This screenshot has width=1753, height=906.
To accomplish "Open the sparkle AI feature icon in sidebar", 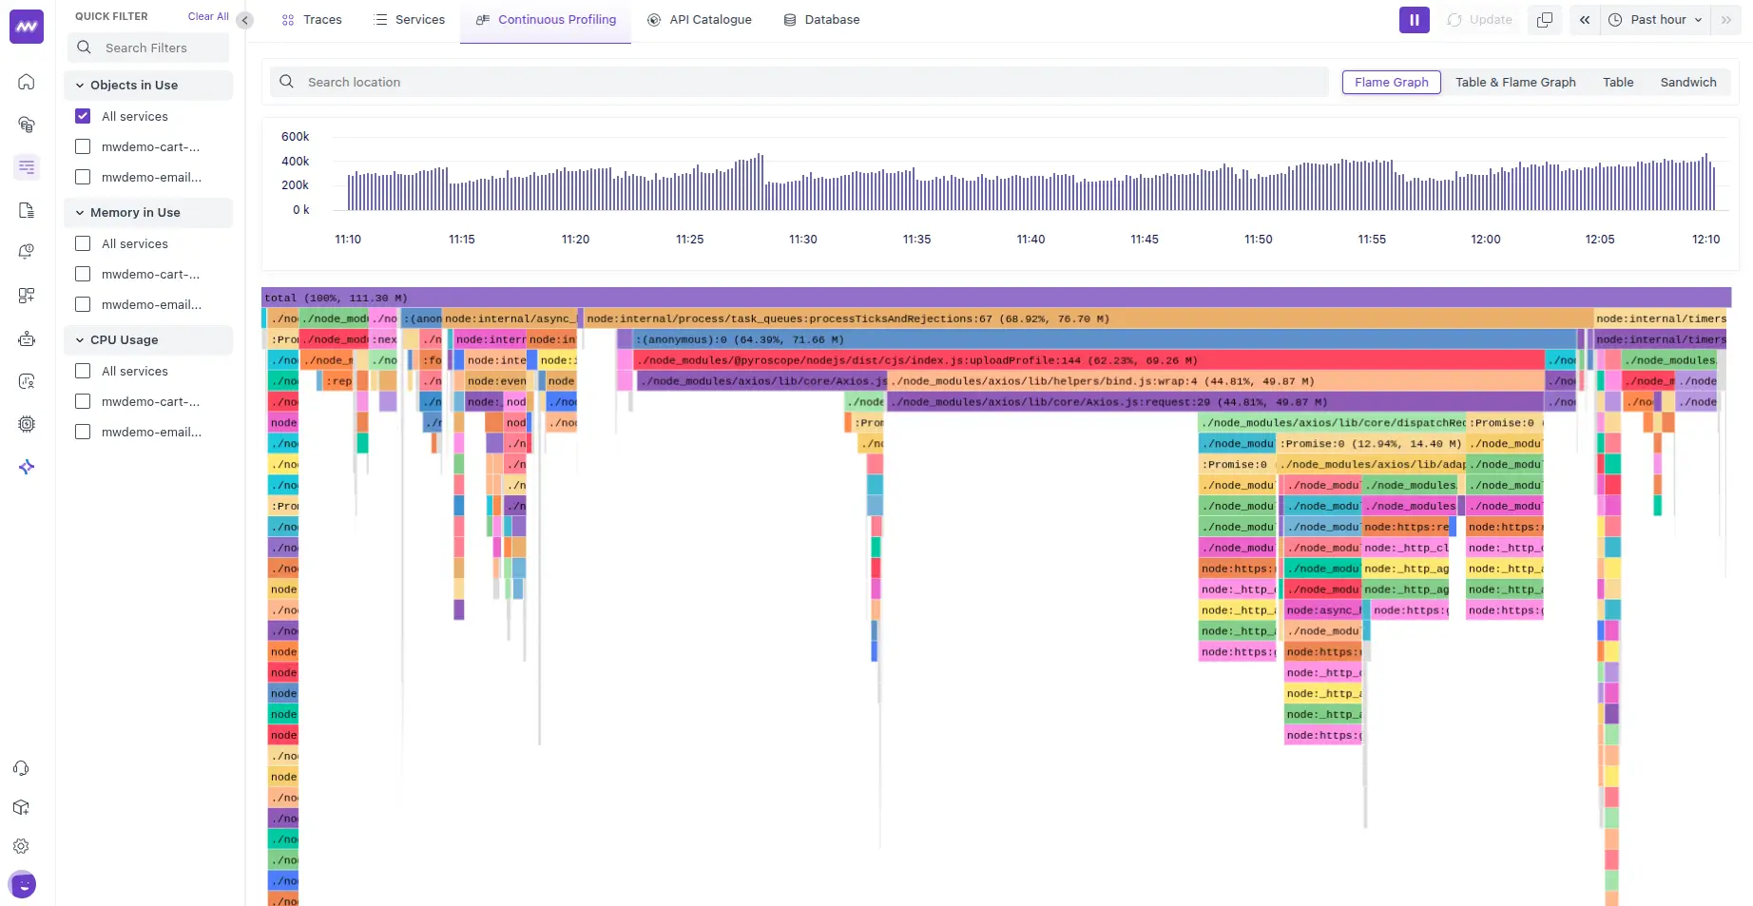I will [x=27, y=467].
